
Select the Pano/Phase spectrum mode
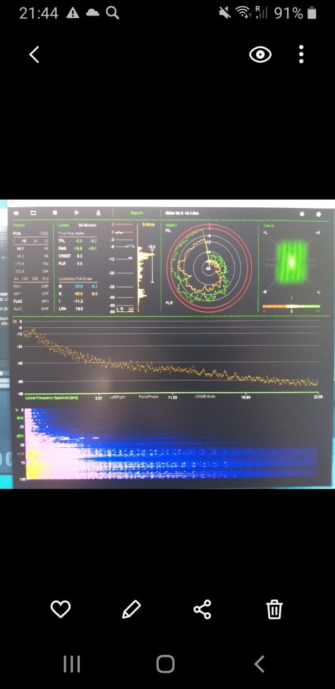click(147, 397)
